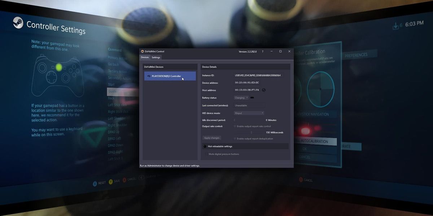
Task: Select Secondary Action in Steam command list
Action: tap(119, 78)
